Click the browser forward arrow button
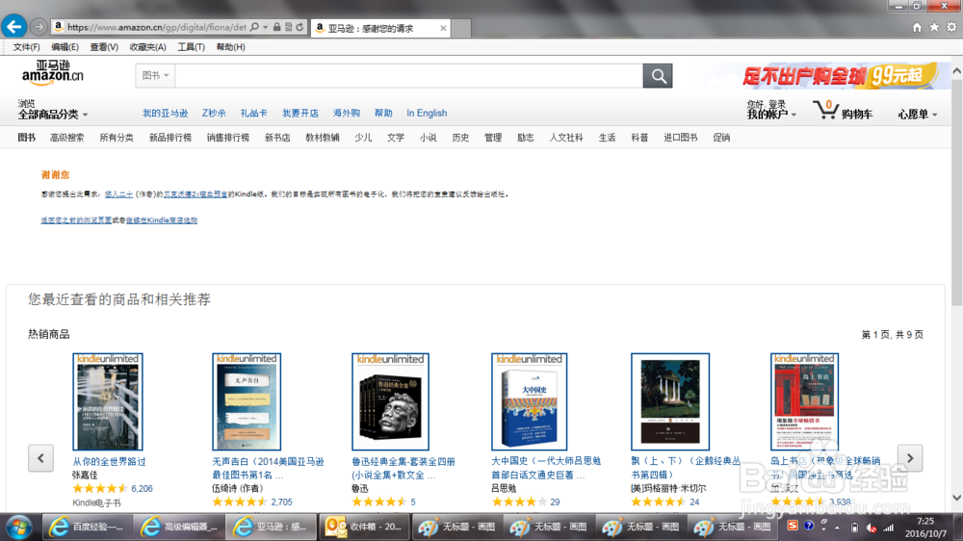This screenshot has height=541, width=963. [x=39, y=27]
